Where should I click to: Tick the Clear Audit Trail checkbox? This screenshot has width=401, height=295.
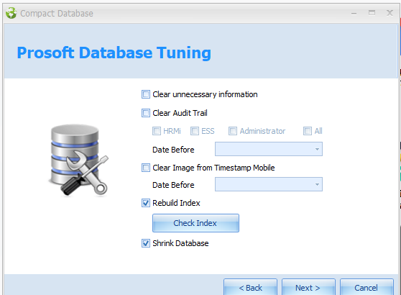(x=146, y=113)
